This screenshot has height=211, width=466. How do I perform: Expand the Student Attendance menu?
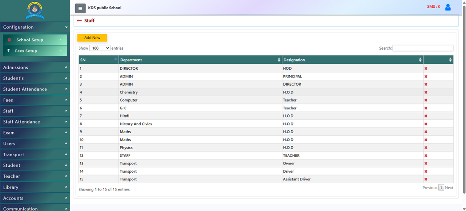(35, 89)
